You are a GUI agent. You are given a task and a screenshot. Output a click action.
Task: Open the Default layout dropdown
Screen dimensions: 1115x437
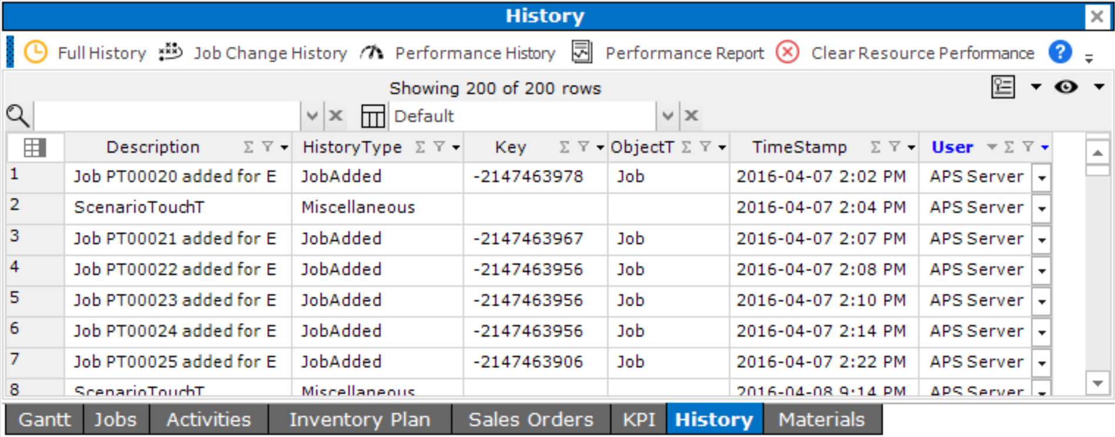pyautogui.click(x=667, y=116)
